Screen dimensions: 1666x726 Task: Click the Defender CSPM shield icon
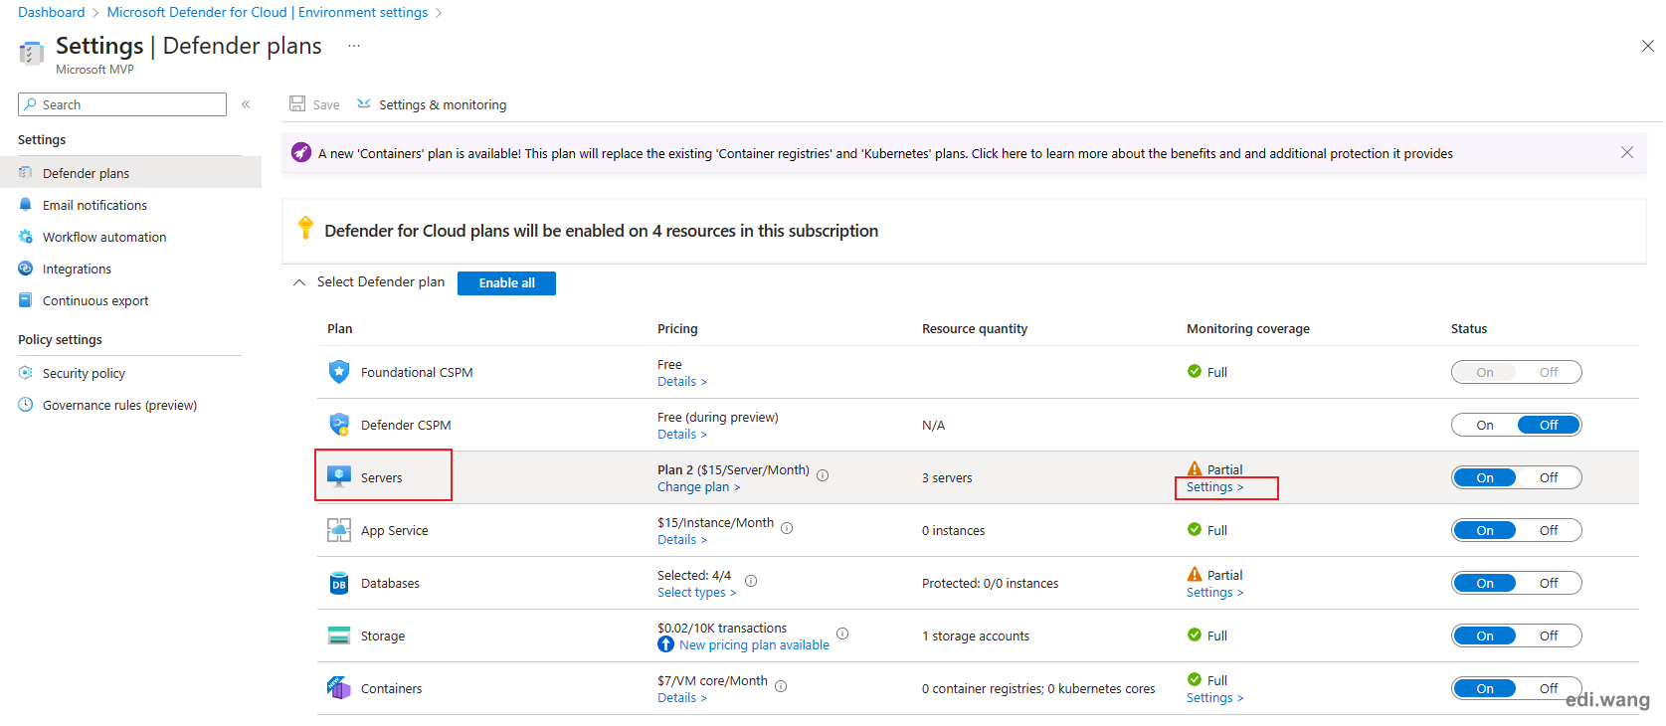click(x=339, y=425)
